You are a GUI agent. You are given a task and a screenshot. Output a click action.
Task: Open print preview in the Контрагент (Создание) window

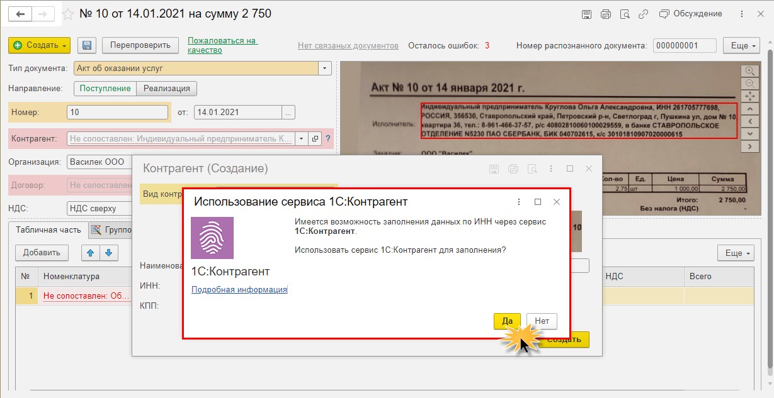tap(532, 169)
